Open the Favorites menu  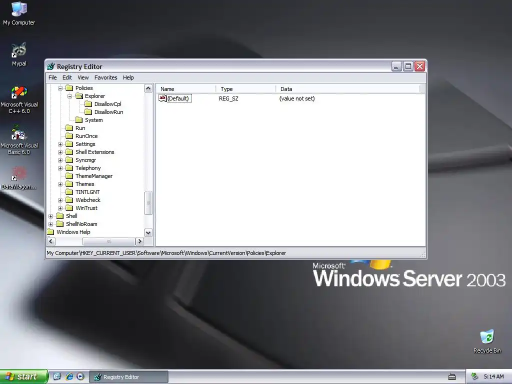pyautogui.click(x=106, y=77)
